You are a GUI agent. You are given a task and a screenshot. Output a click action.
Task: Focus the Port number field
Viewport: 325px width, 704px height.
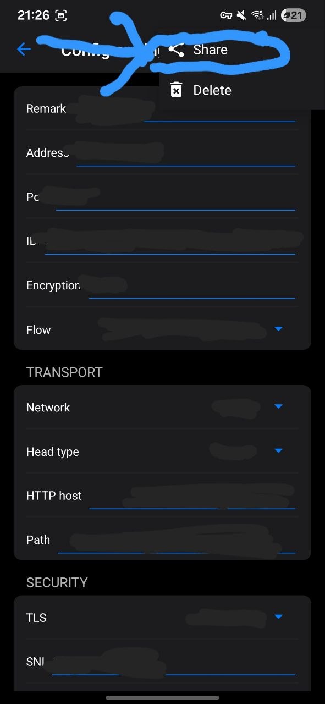pos(175,197)
